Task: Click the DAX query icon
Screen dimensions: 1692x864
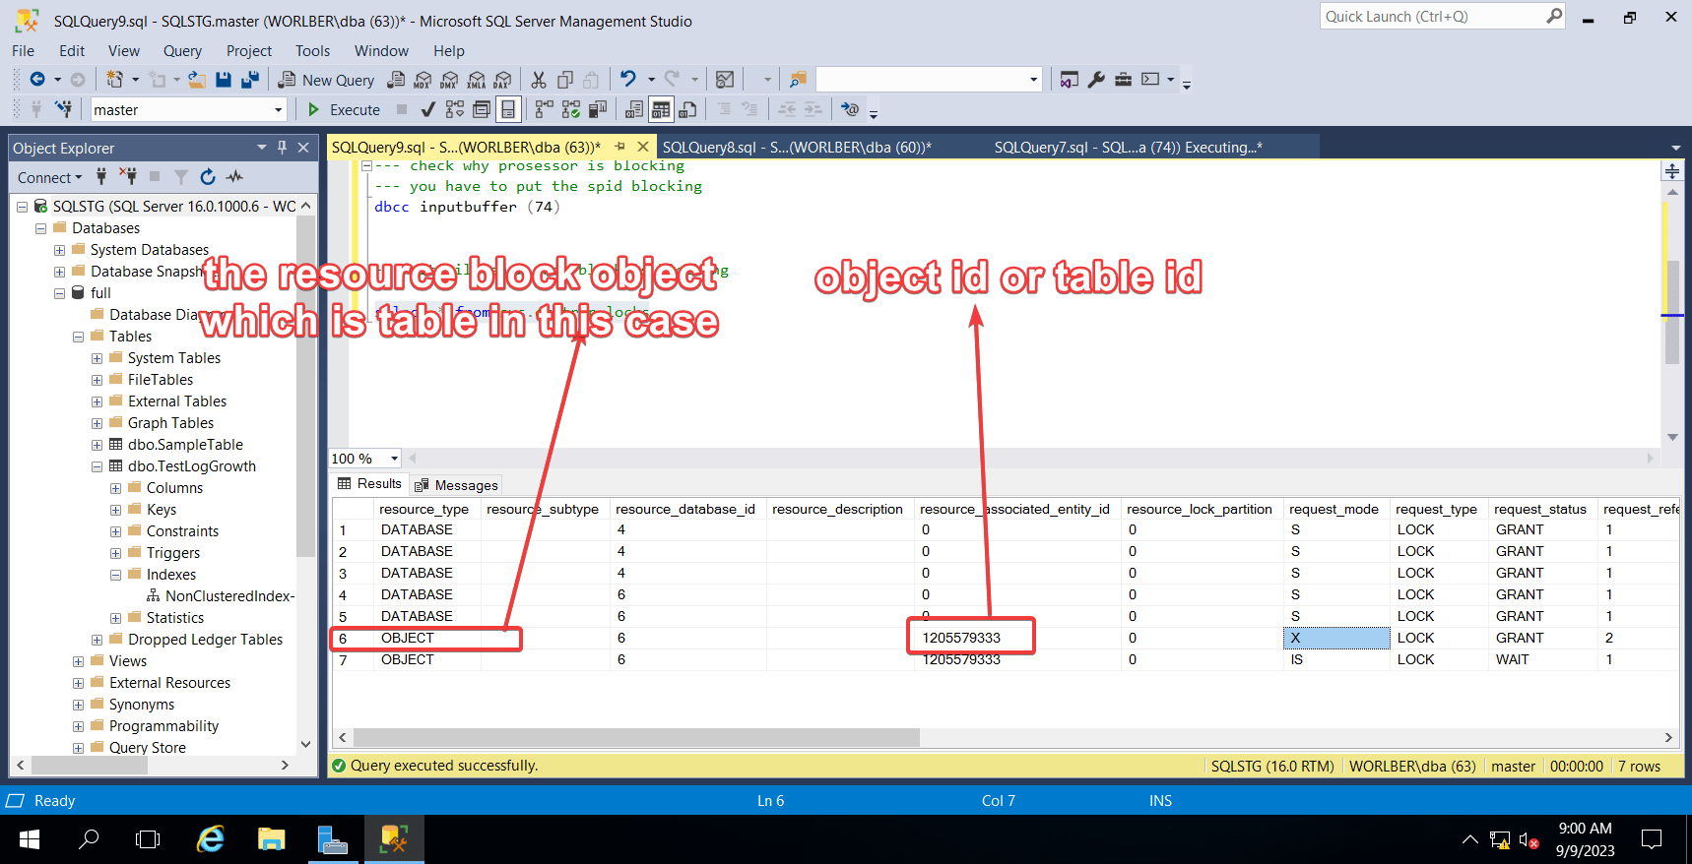Action: click(503, 80)
